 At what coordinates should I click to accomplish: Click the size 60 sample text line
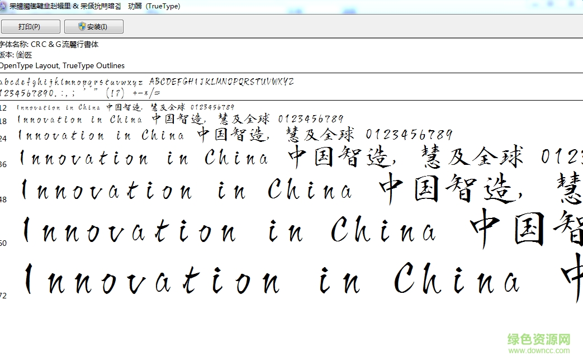point(302,229)
